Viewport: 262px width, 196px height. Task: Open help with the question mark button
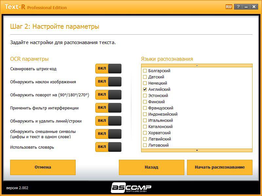coord(238,7)
